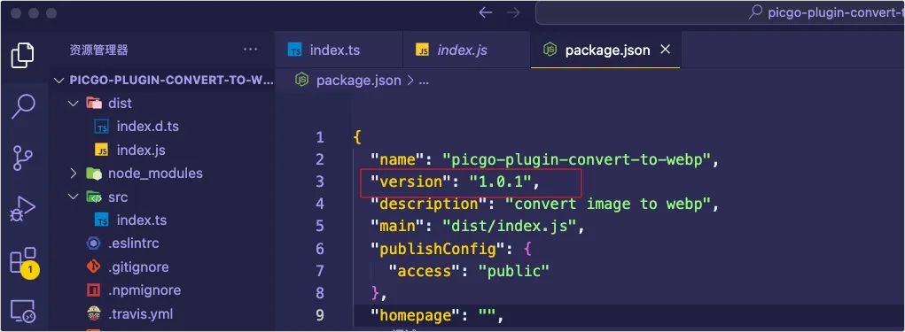Screen dimensions: 905x332
Task: Open .gitignore in the file tree
Action: click(x=138, y=266)
